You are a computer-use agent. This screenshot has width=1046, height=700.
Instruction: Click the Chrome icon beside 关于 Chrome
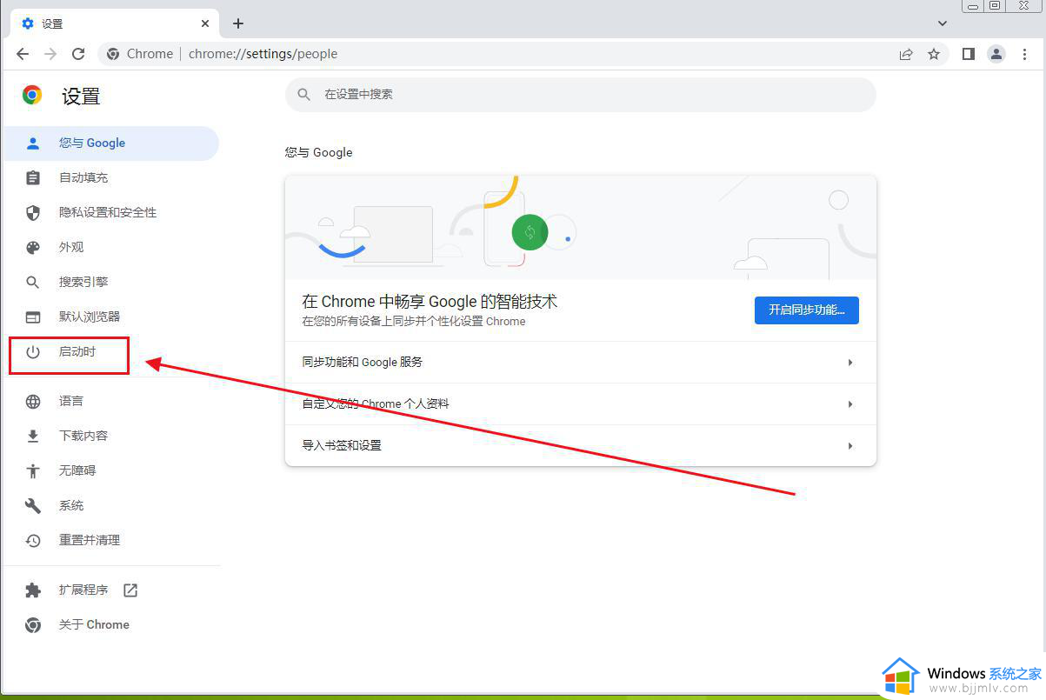[x=33, y=625]
